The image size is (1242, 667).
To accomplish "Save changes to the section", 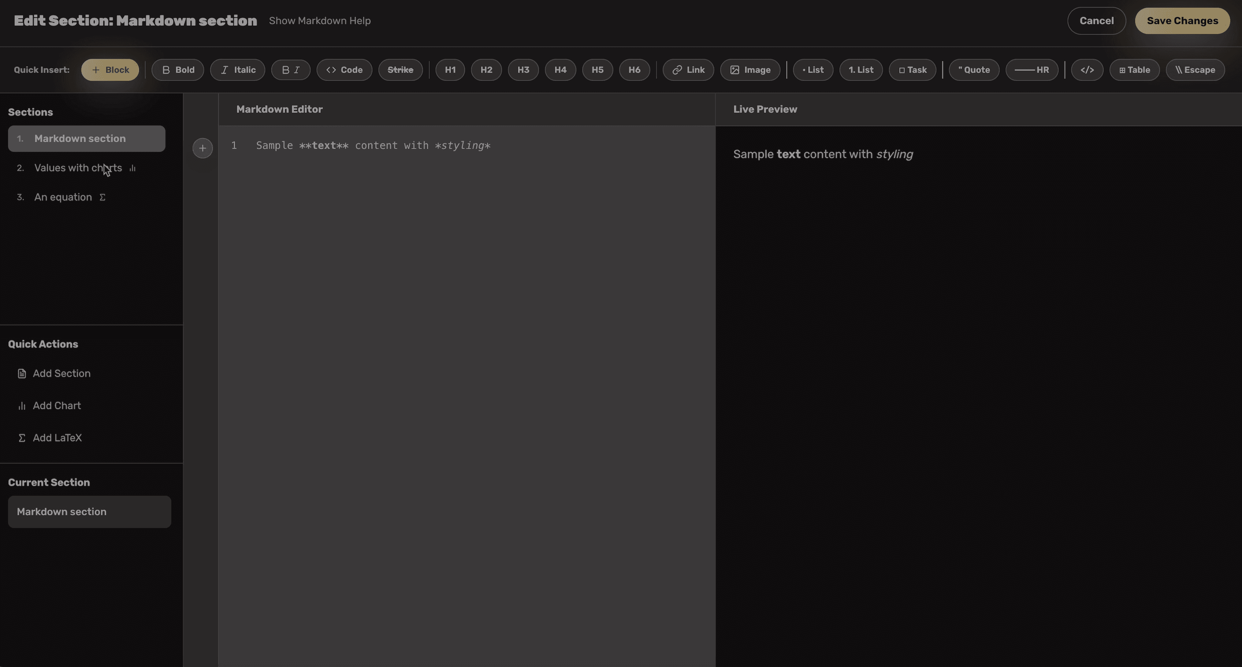I will (x=1182, y=21).
